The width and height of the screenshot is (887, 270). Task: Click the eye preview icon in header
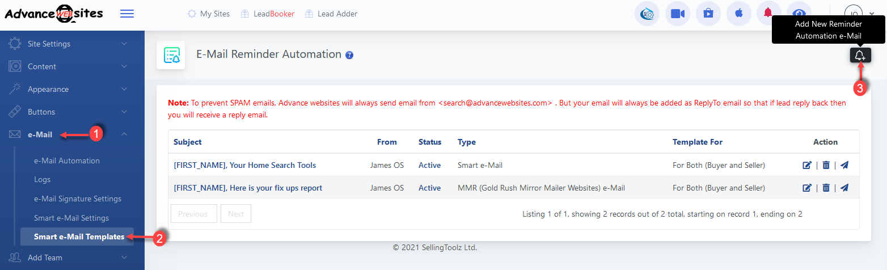coord(799,14)
